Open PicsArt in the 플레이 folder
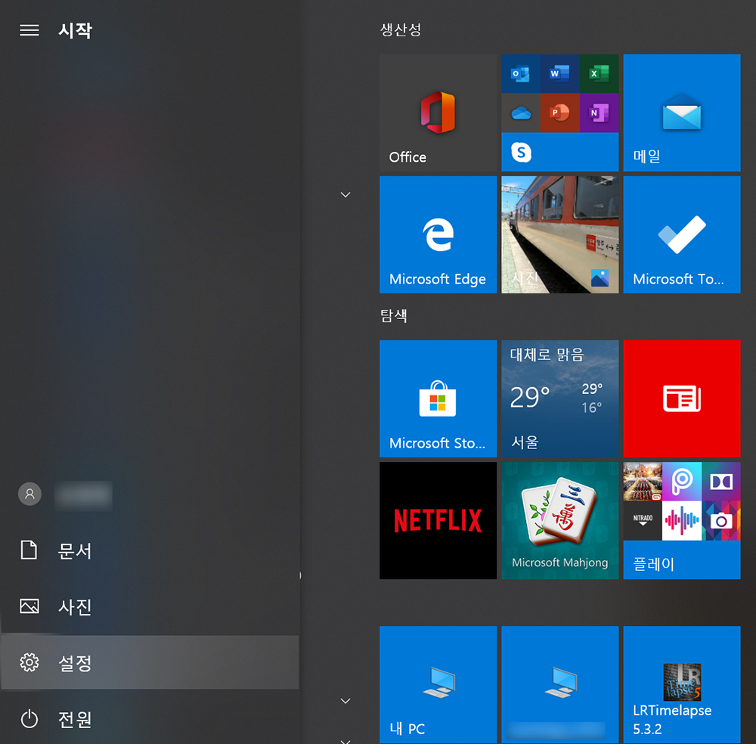 [682, 481]
